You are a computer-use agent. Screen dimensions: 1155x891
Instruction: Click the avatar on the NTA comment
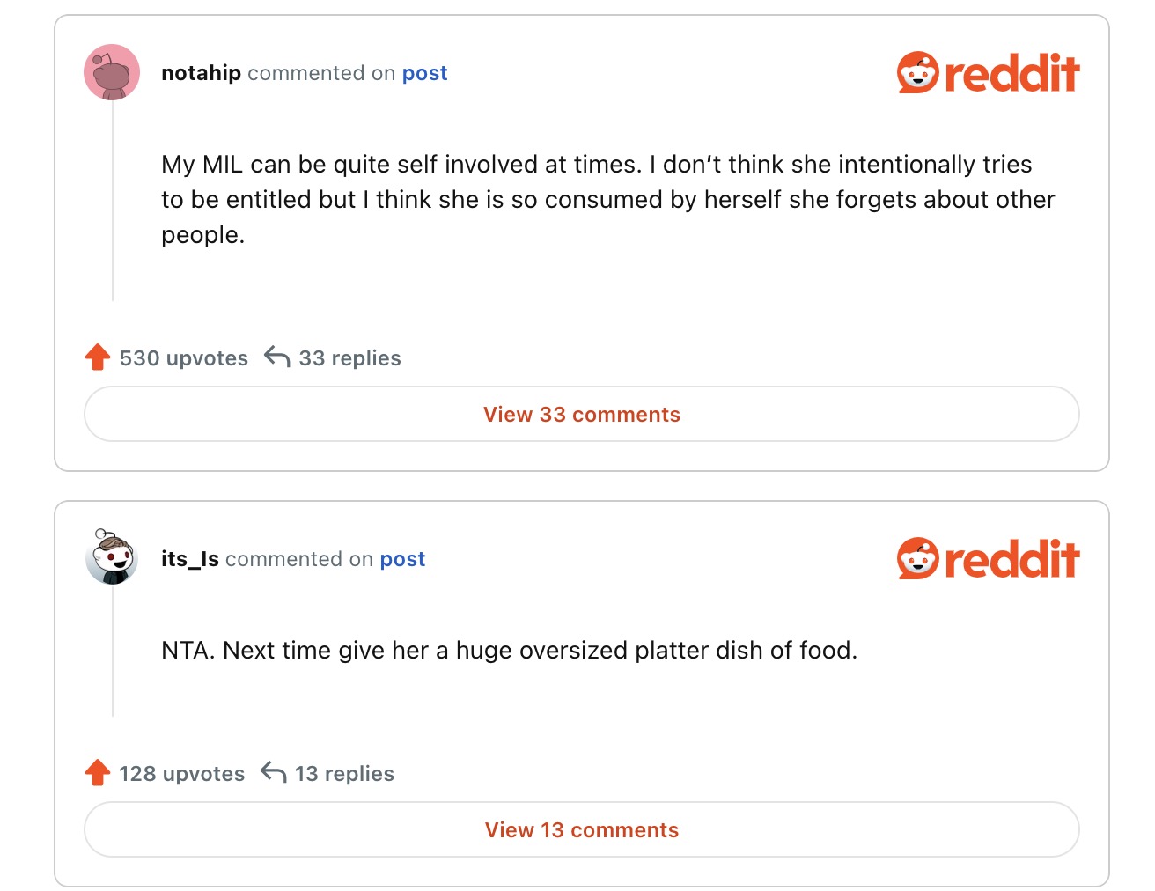pyautogui.click(x=112, y=557)
